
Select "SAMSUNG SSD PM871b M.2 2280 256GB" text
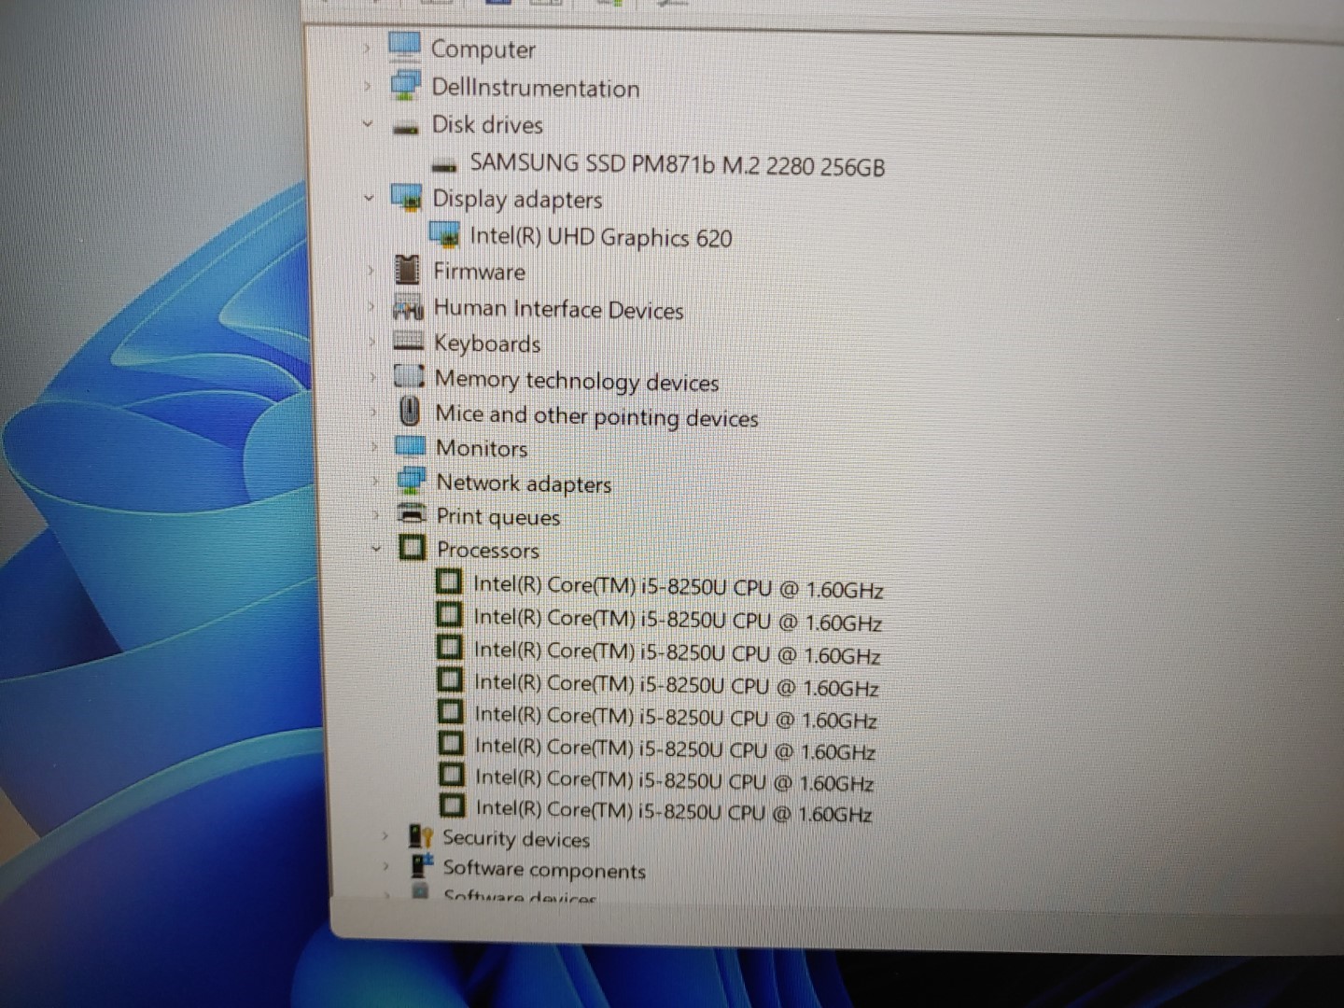click(x=678, y=165)
